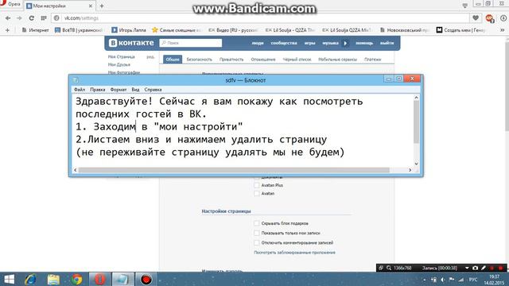Image resolution: width=509 pixels, height=286 pixels.
Task: Open File Explorer from the taskbar
Action: 53,280
